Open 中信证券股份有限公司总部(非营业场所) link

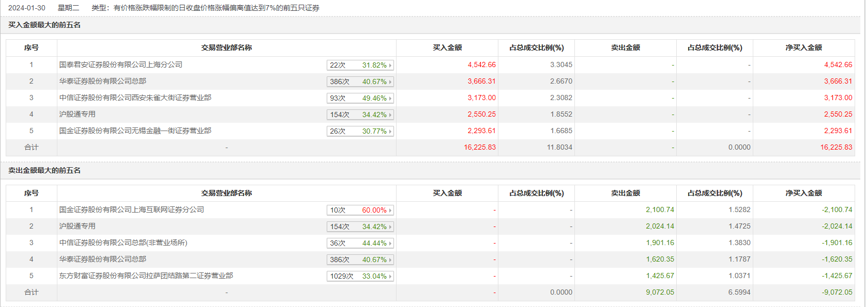click(x=123, y=243)
